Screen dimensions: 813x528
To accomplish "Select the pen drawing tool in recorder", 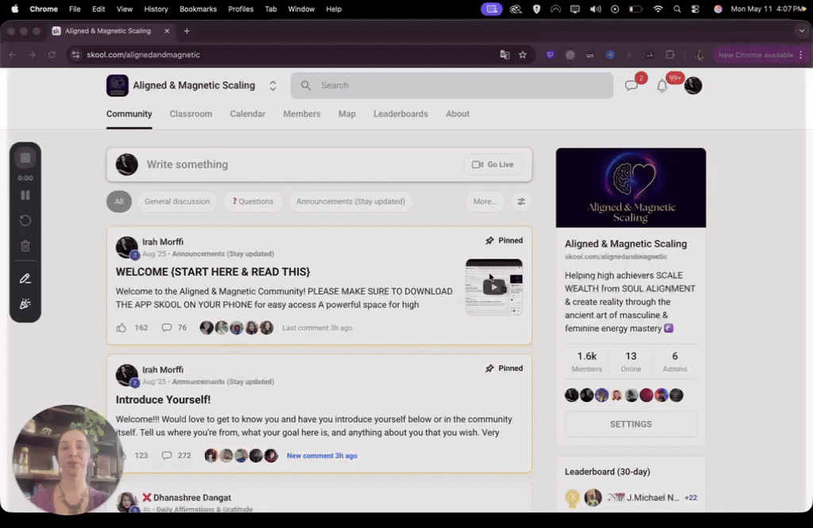I will [25, 278].
